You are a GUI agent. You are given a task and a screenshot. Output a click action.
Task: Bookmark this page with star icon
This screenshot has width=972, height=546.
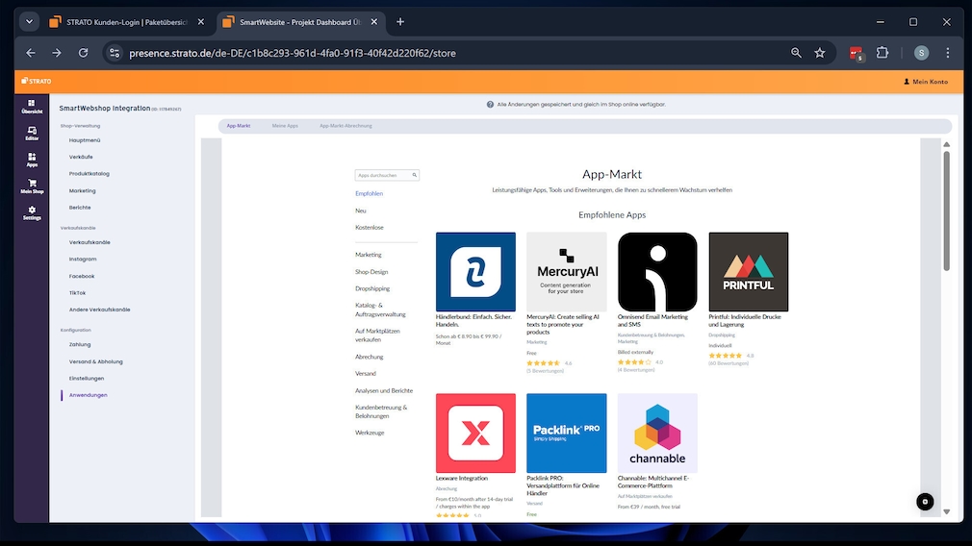click(820, 53)
